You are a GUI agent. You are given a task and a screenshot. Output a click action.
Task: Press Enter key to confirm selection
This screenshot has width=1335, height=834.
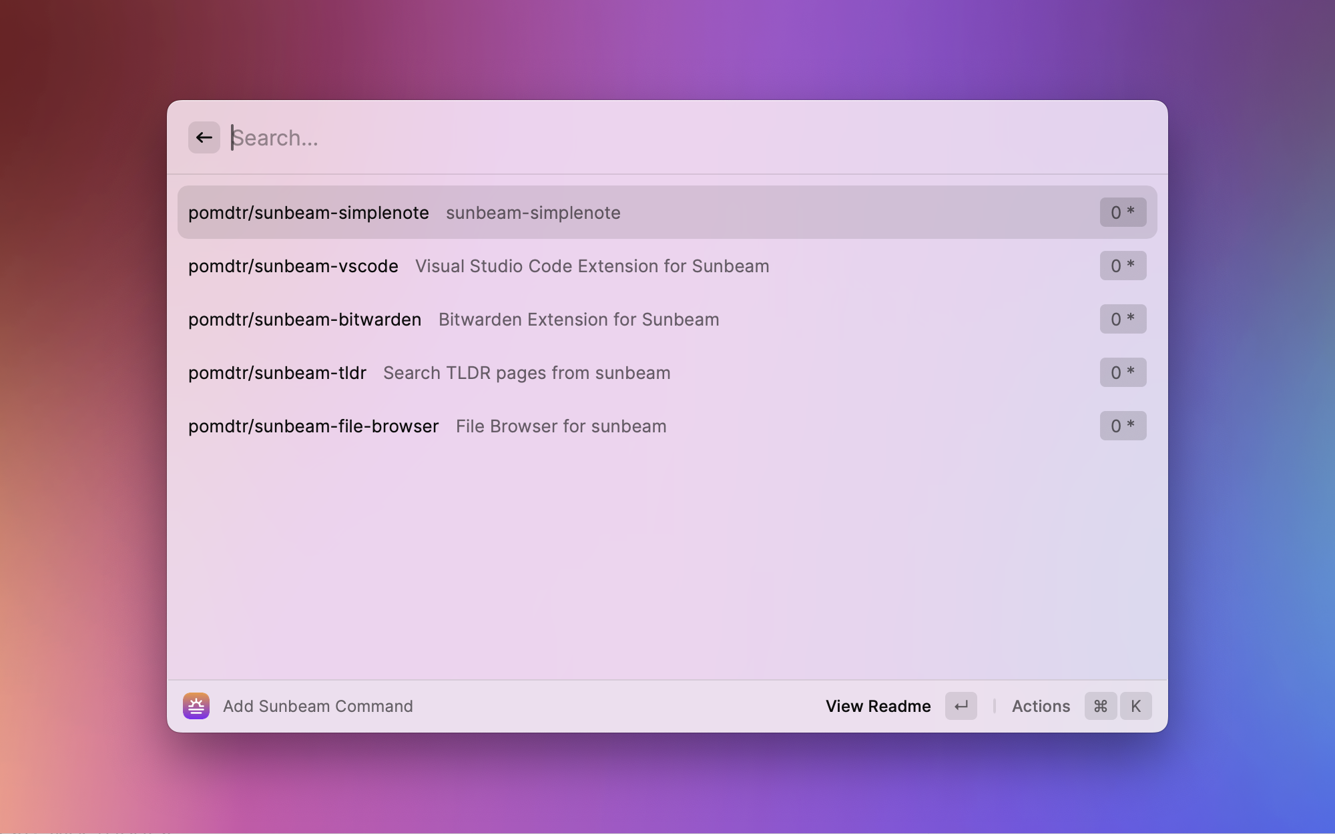tap(960, 705)
